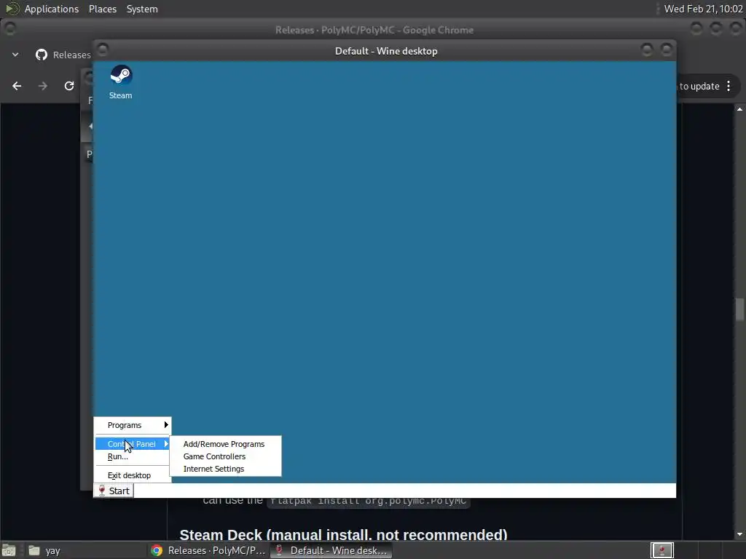Go forward in the Chrome window
The width and height of the screenshot is (746, 559).
pos(43,86)
